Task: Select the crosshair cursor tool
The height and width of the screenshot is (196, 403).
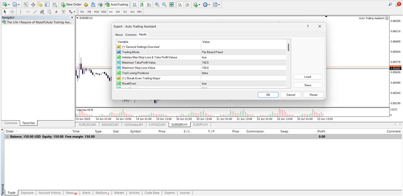Action: [13, 12]
